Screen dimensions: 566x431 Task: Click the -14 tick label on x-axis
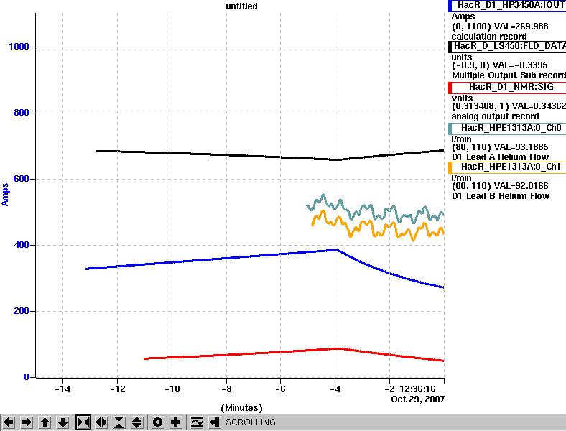(x=62, y=389)
